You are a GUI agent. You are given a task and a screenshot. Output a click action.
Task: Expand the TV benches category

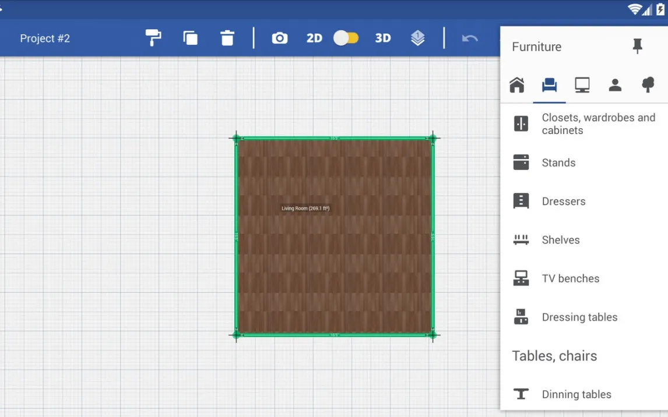(x=570, y=278)
